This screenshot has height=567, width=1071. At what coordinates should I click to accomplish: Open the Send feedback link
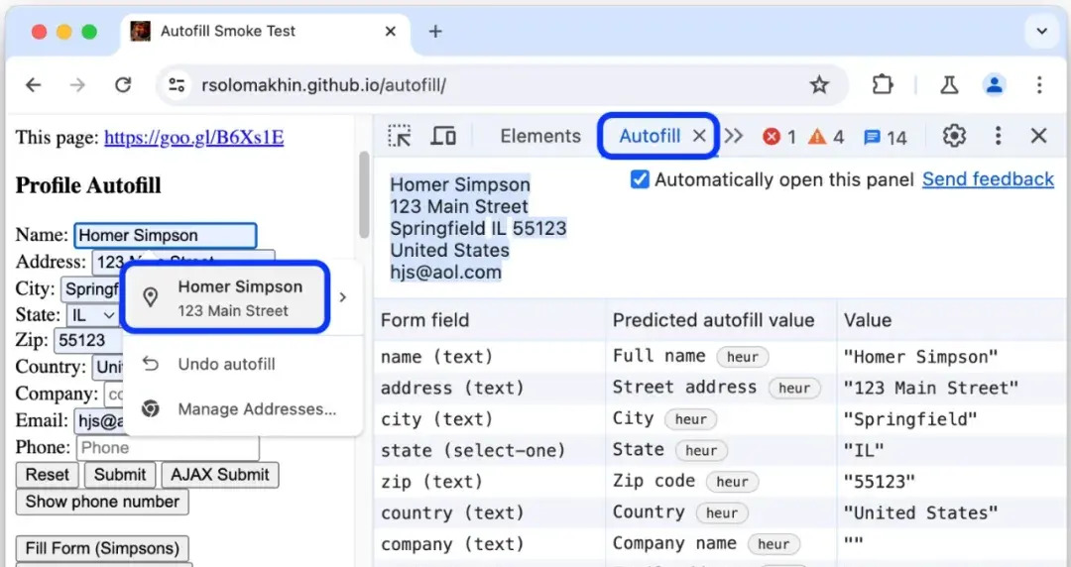point(988,179)
